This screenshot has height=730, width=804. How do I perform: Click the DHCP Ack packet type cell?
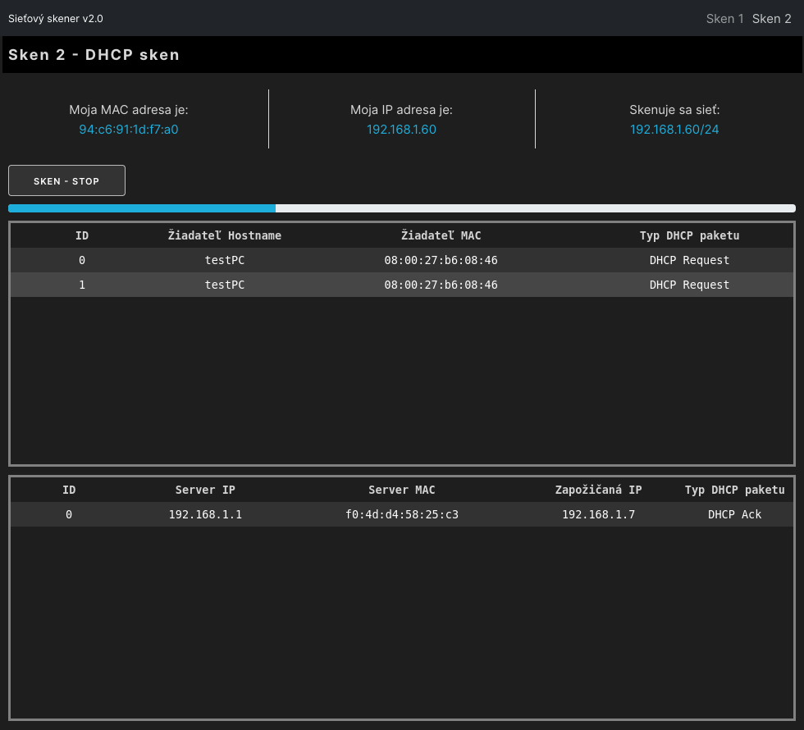tap(734, 514)
